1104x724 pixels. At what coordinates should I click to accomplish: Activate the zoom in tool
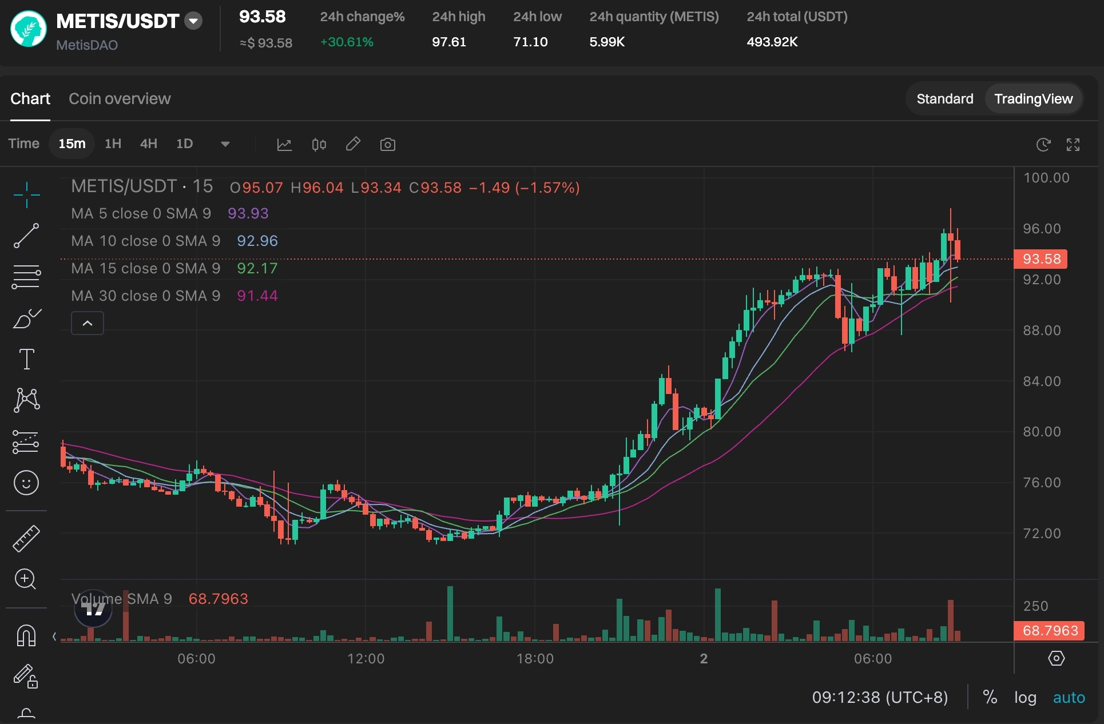click(26, 579)
